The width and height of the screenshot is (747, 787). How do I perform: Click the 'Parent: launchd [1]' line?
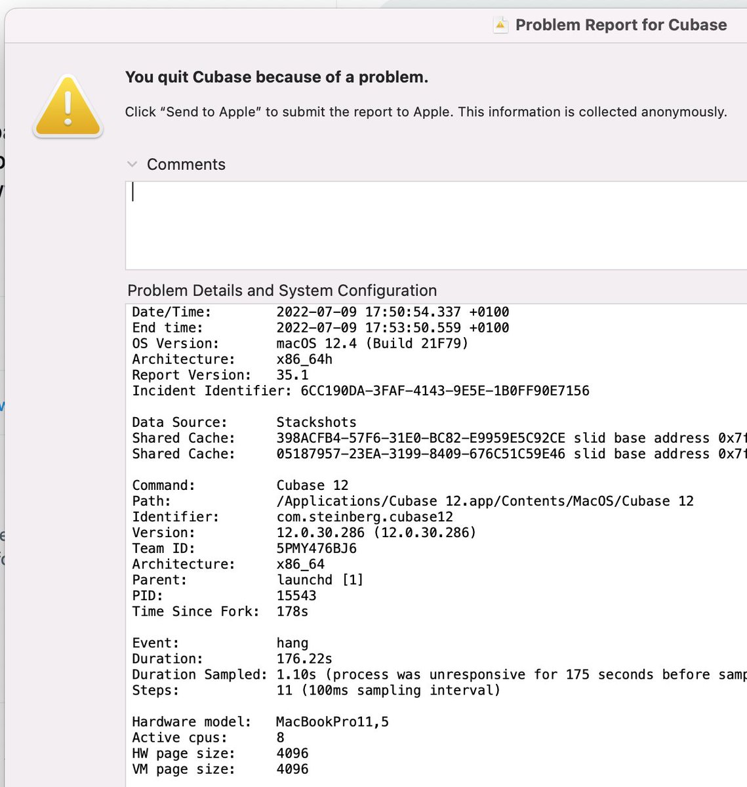pyautogui.click(x=248, y=580)
